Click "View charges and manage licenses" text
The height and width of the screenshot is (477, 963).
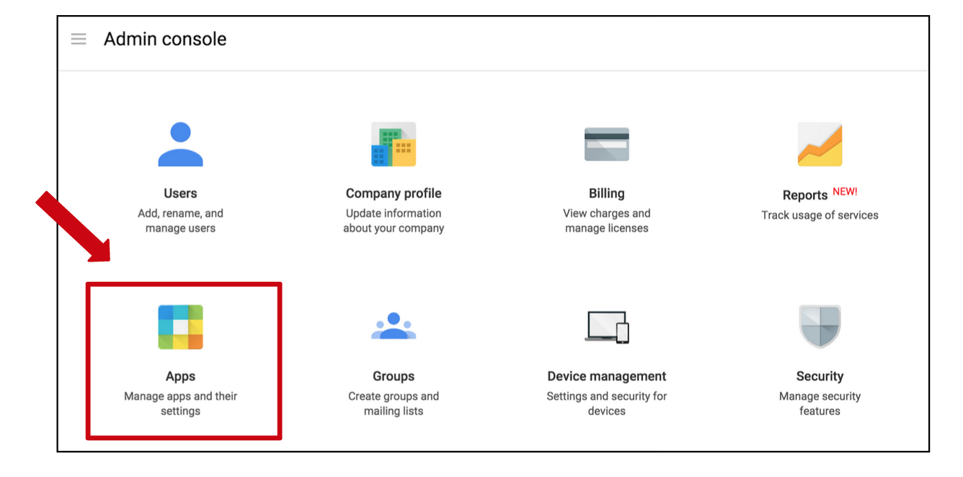(x=607, y=220)
